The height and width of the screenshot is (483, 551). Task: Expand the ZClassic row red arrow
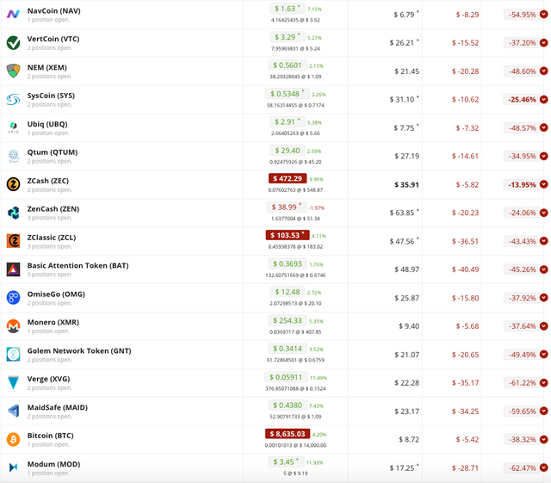(544, 241)
